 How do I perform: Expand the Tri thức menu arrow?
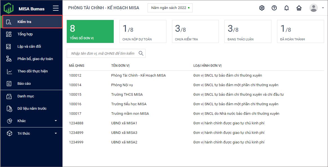56,134
